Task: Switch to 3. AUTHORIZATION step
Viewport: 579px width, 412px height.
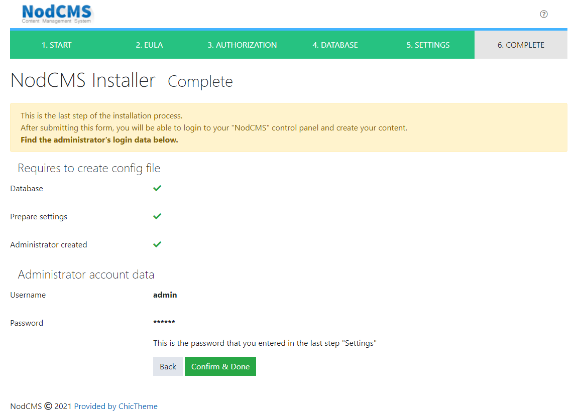Action: 242,45
